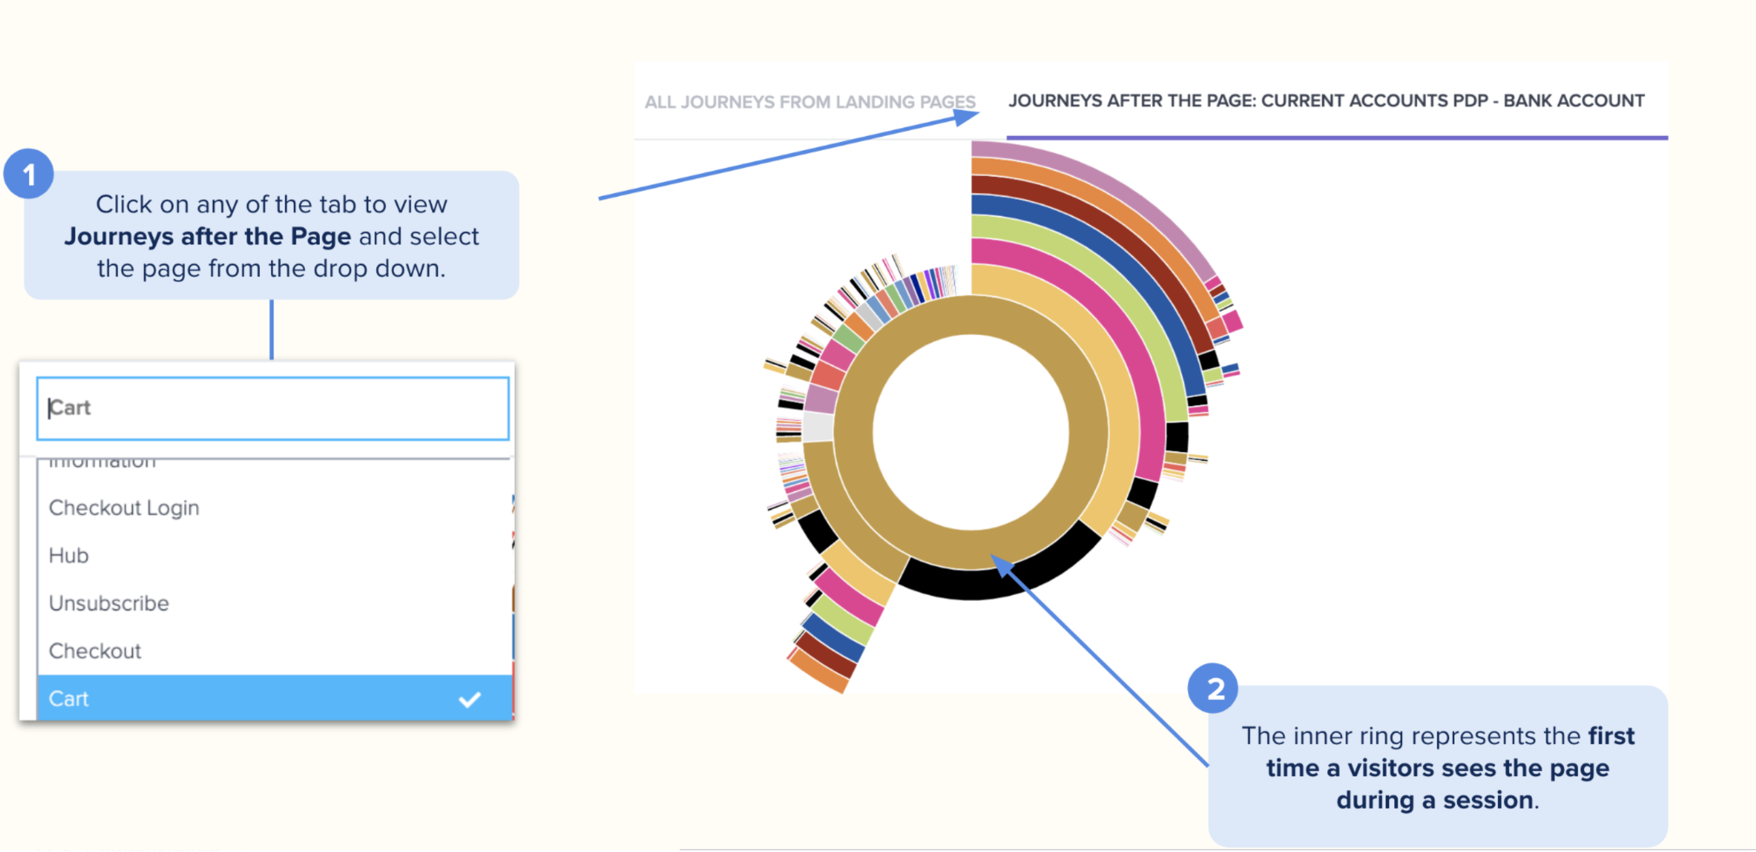Click the light gray segment on sunburst's left
Screen dimensions: 1756x852
(x=818, y=428)
